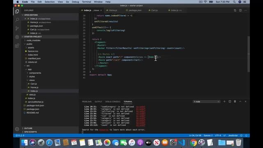
Task: Click keywords link in terminal output
Action: [104, 130]
